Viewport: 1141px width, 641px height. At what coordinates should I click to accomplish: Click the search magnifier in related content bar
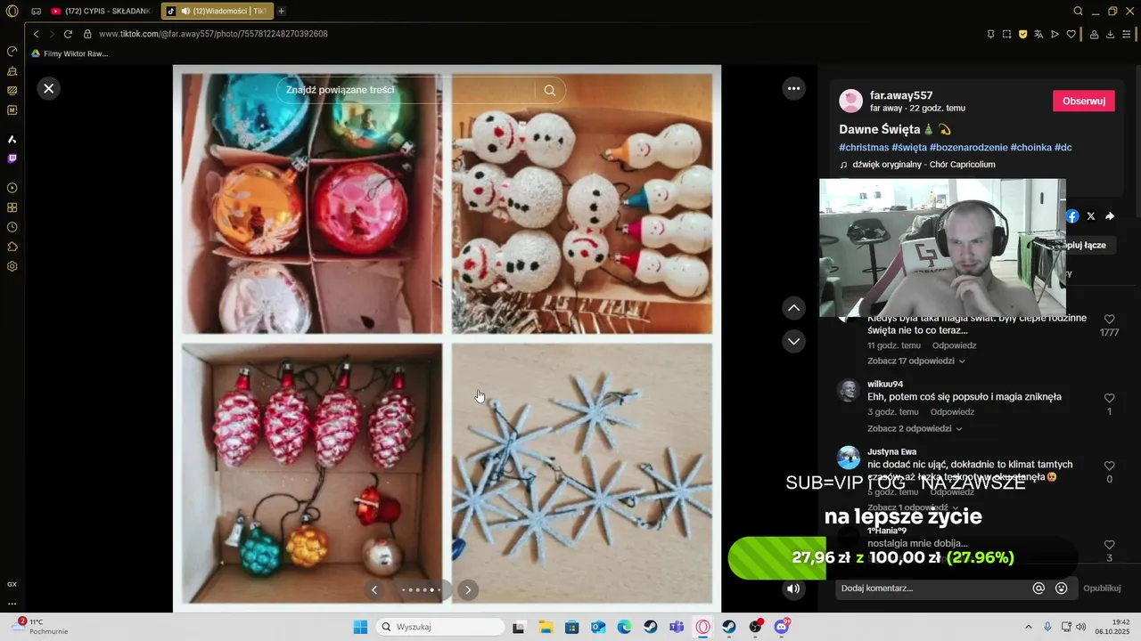point(550,90)
